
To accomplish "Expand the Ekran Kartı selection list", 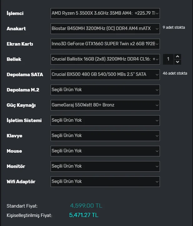I will (105, 44).
